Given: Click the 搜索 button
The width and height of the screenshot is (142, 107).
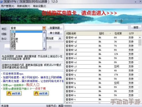Looking at the screenshot, I should (136, 28).
